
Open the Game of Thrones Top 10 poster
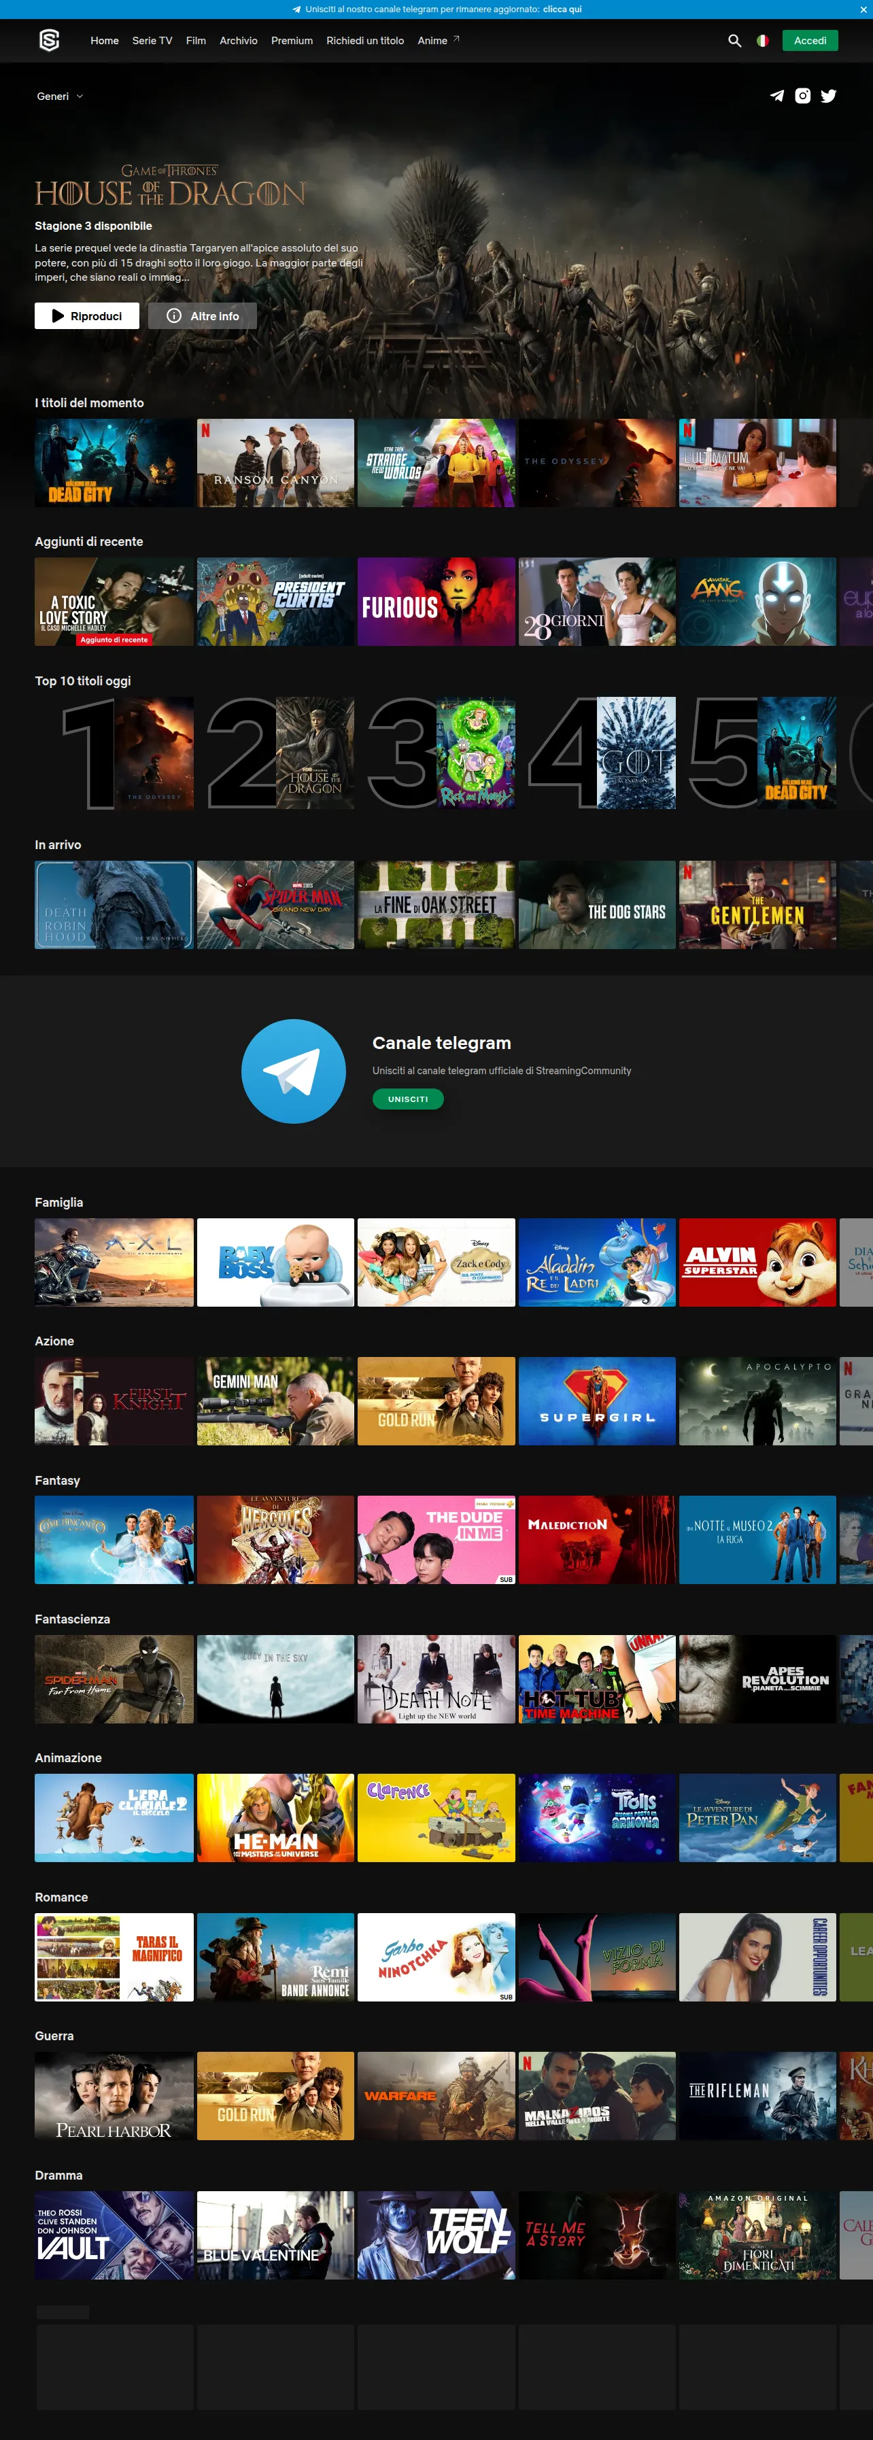point(637,753)
